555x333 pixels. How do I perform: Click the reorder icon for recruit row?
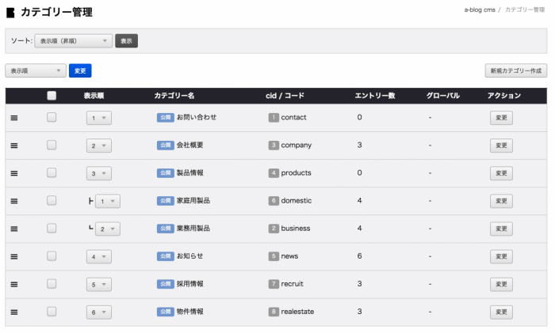click(14, 284)
